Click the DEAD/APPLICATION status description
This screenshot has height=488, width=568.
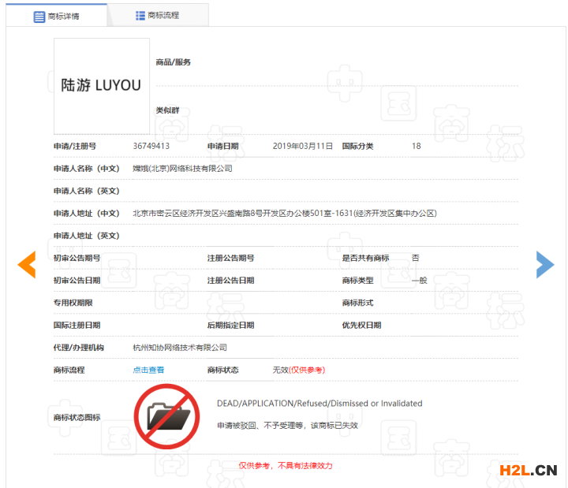tap(319, 404)
